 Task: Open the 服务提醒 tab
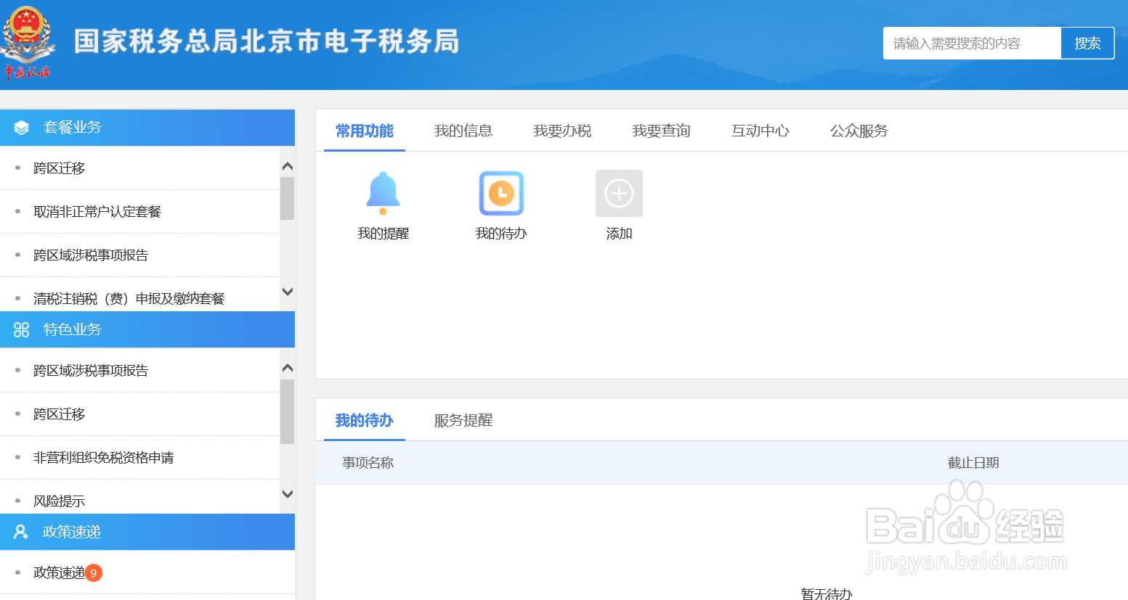[463, 420]
